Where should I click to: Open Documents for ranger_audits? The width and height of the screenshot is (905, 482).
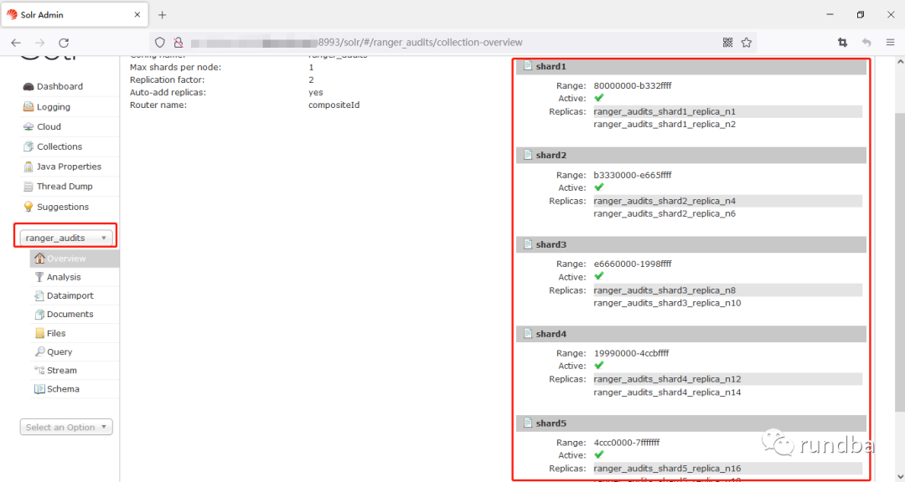click(70, 315)
